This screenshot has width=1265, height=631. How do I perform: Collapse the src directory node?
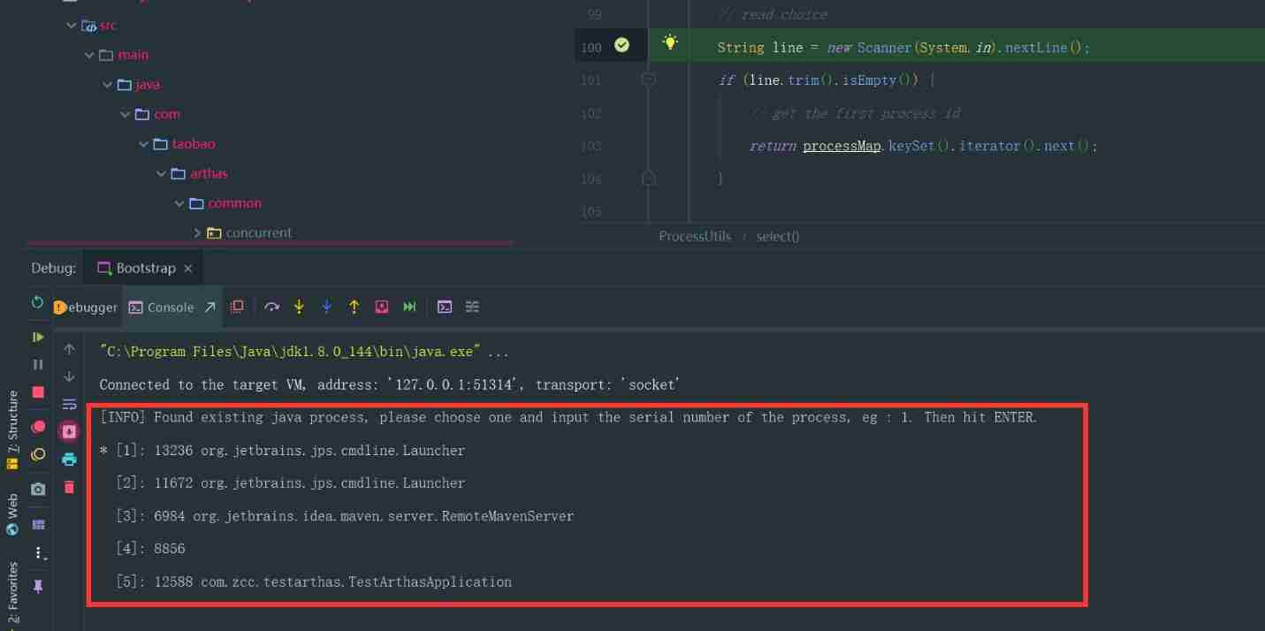(72, 25)
